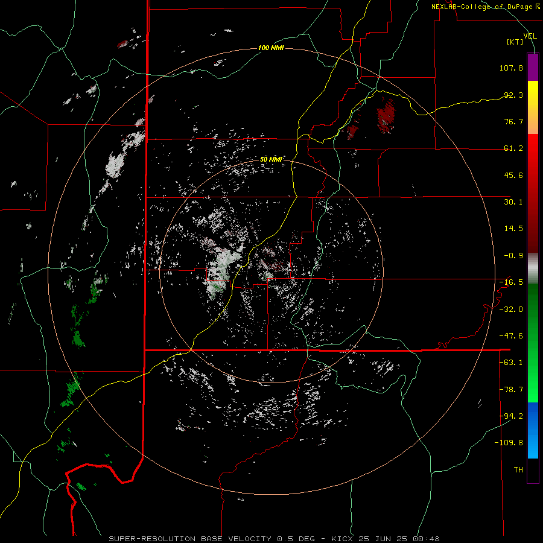Select the 76.7 scale value
Screen dimensions: 543x543
coord(513,121)
